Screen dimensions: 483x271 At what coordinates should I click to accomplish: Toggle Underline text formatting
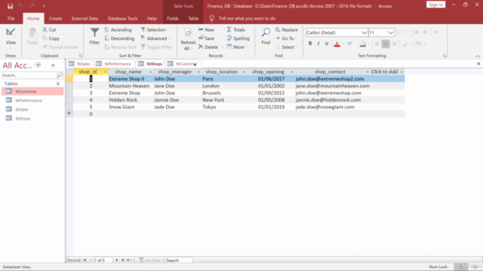(x=327, y=44)
